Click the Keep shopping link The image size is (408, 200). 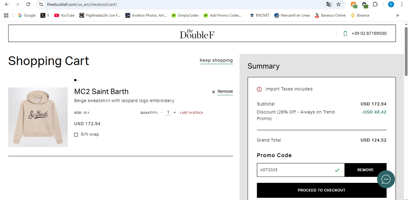click(x=216, y=60)
